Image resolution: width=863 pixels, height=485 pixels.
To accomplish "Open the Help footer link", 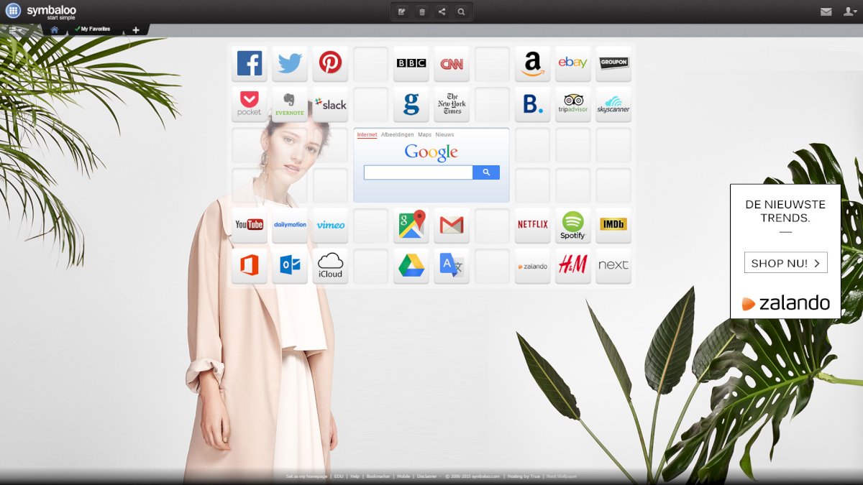I will click(355, 476).
